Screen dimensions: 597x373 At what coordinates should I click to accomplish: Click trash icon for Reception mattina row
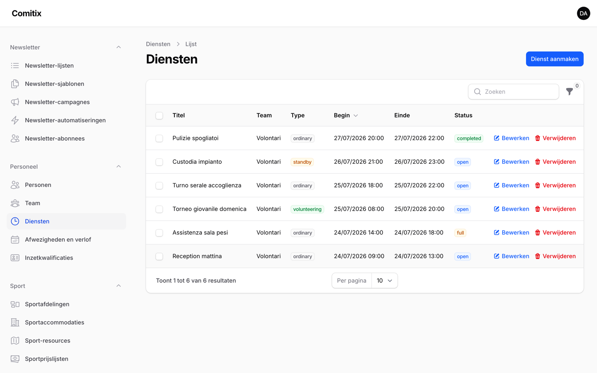click(537, 256)
